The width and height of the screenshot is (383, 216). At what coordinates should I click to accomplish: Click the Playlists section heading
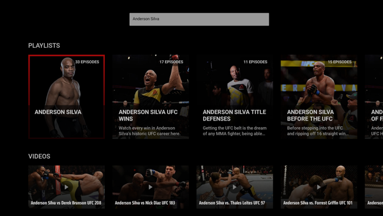pyautogui.click(x=44, y=45)
